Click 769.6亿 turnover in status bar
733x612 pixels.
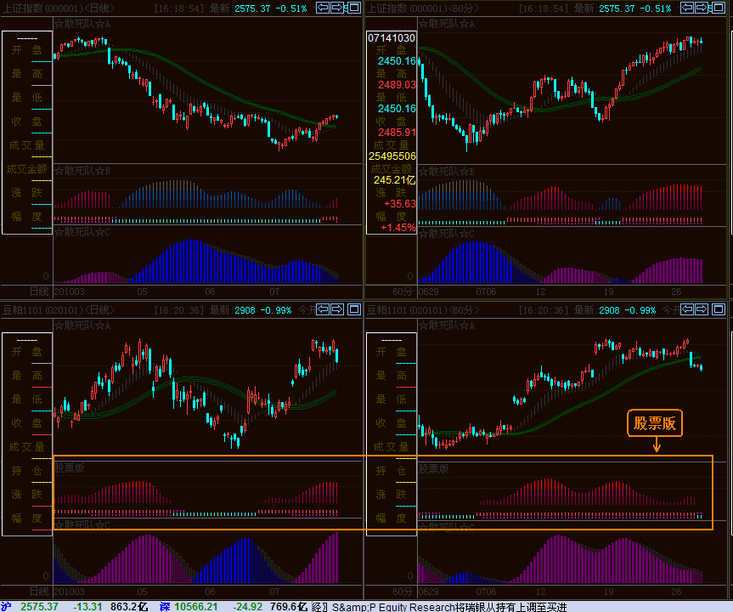[x=289, y=606]
